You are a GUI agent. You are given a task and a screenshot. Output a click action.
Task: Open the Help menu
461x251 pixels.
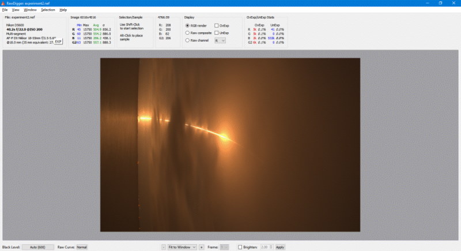[63, 10]
